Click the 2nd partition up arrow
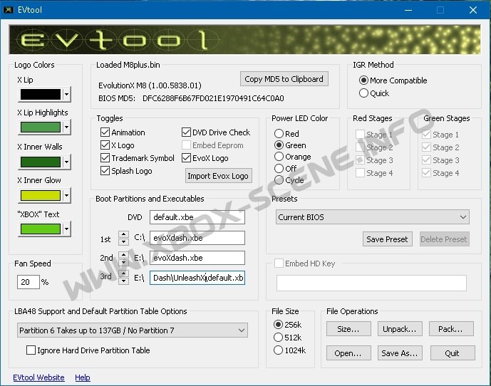Viewport: 491px width, 386px height. (124, 255)
